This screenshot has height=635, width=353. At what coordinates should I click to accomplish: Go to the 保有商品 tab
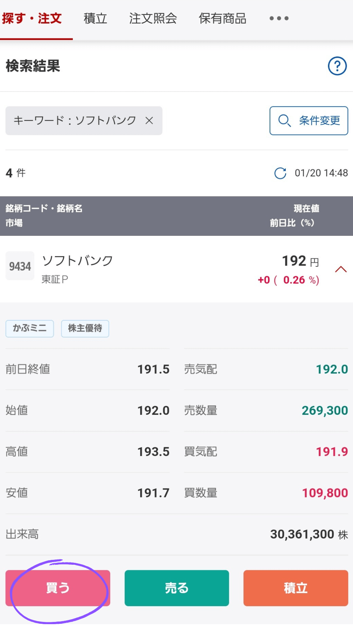[x=222, y=18]
